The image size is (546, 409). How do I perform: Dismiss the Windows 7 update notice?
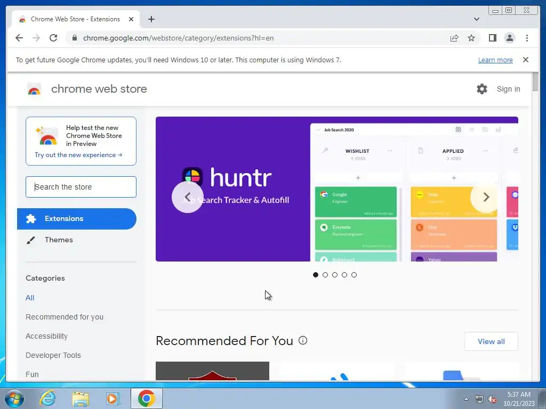coord(525,60)
